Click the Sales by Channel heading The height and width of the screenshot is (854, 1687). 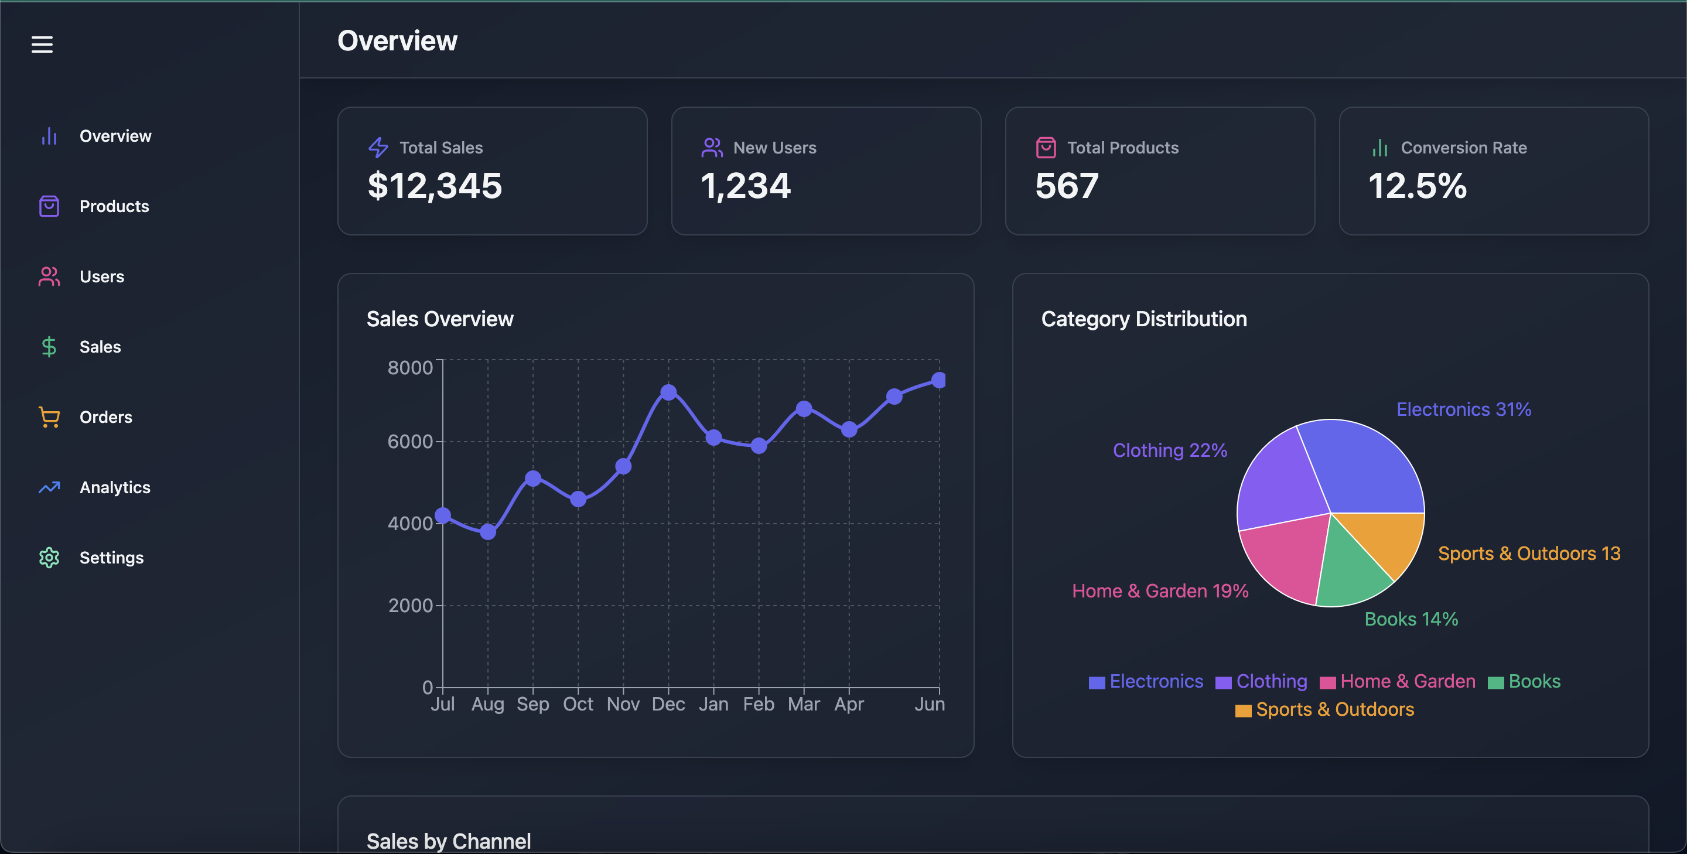pyautogui.click(x=449, y=842)
